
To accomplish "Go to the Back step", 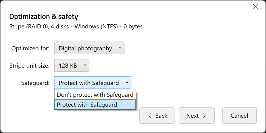I will click(x=157, y=116).
